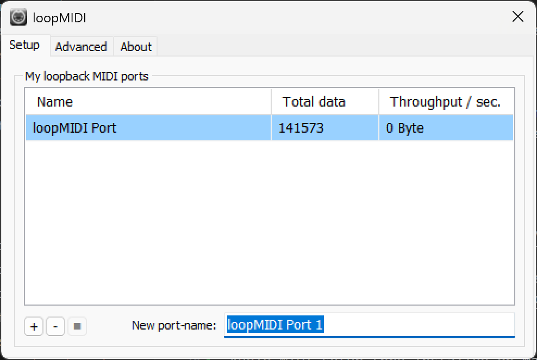The width and height of the screenshot is (537, 360).
Task: Open the About tab
Action: point(136,47)
